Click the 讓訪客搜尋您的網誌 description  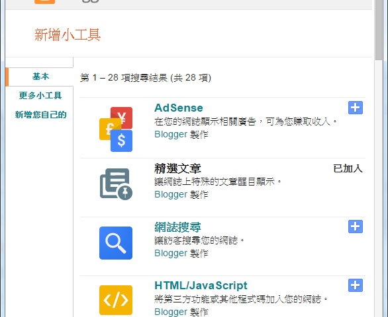199,240
